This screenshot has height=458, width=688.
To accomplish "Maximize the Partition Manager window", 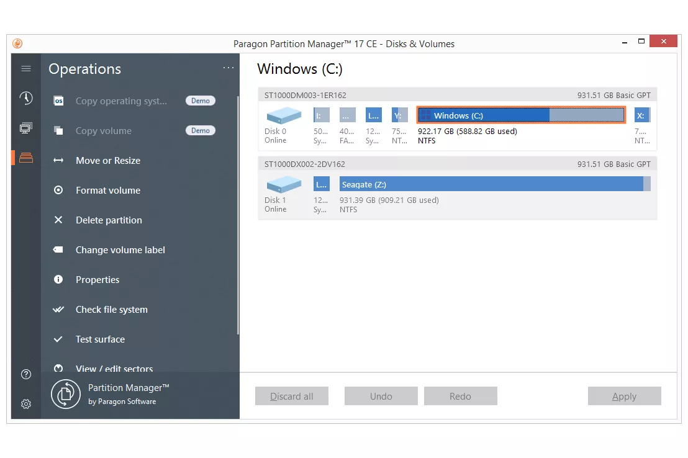I will tap(641, 41).
